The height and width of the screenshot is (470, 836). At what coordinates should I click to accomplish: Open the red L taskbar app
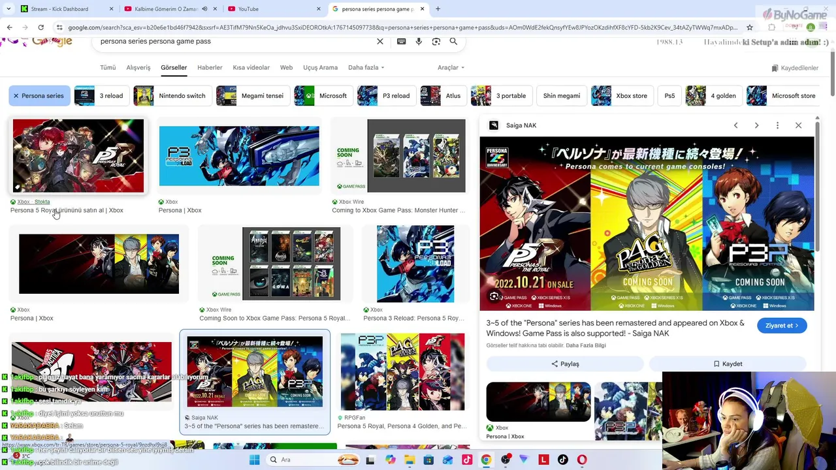pyautogui.click(x=543, y=460)
